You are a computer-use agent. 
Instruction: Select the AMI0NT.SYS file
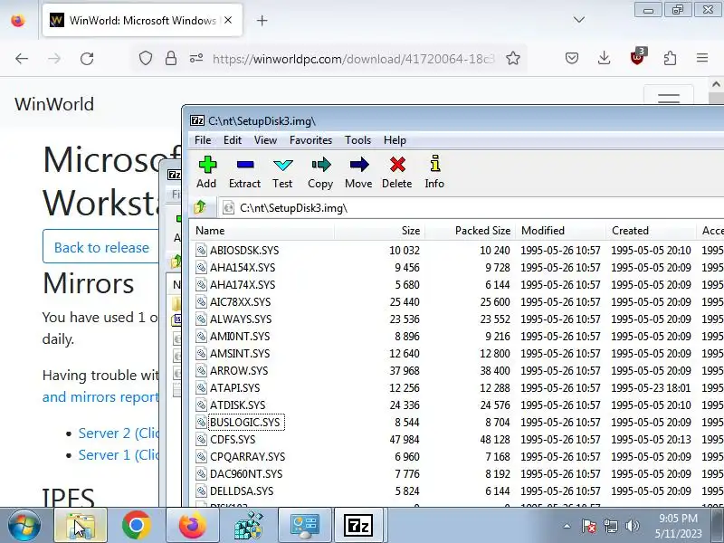pyautogui.click(x=240, y=336)
